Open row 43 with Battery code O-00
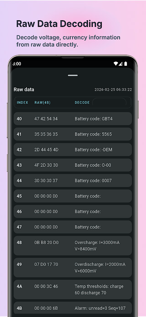The image size is (146, 317). (73, 165)
